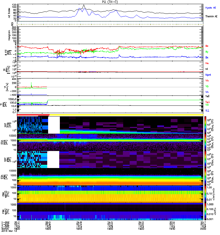Click the yellow segment of the status bar

[x=126, y=115]
